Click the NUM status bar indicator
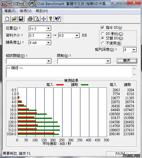This screenshot has width=142, height=158. [x=120, y=154]
